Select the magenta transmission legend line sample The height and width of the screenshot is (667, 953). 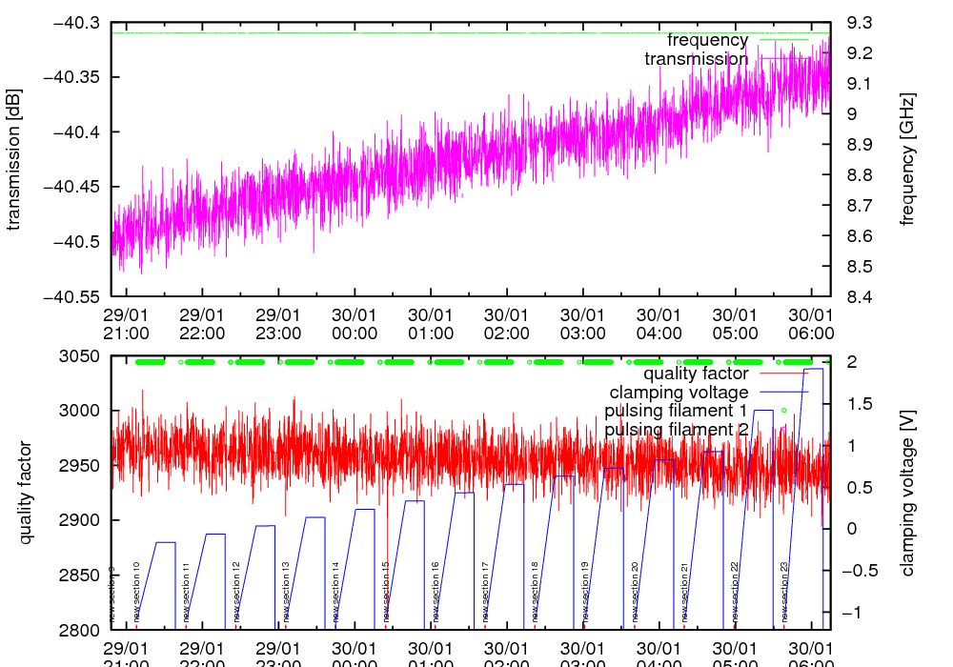[x=782, y=59]
